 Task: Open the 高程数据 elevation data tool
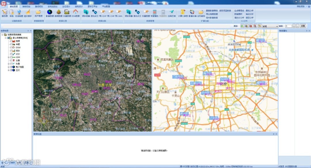(58, 13)
